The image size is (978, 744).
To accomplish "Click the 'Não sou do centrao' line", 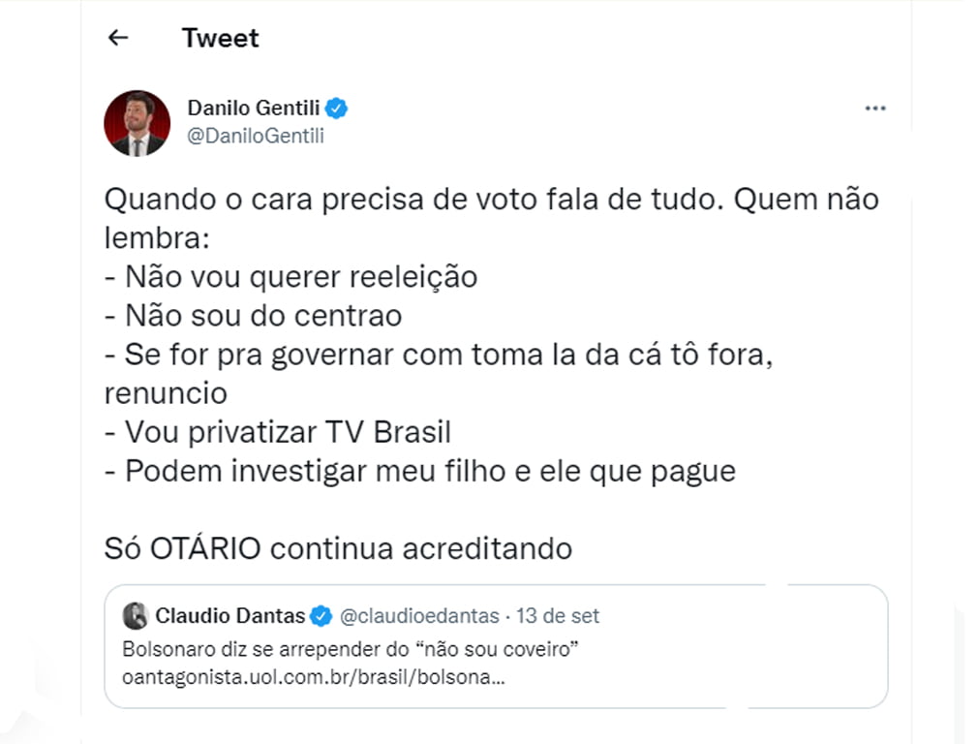I will pos(253,316).
